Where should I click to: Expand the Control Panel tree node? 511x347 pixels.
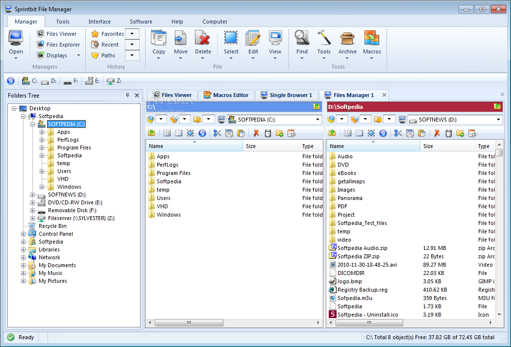tap(23, 234)
